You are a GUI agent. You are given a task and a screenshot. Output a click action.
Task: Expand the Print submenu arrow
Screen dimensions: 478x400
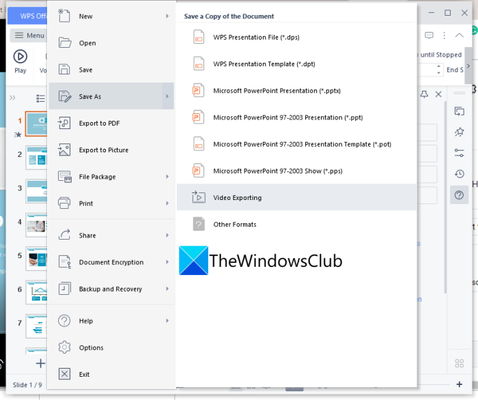point(167,203)
